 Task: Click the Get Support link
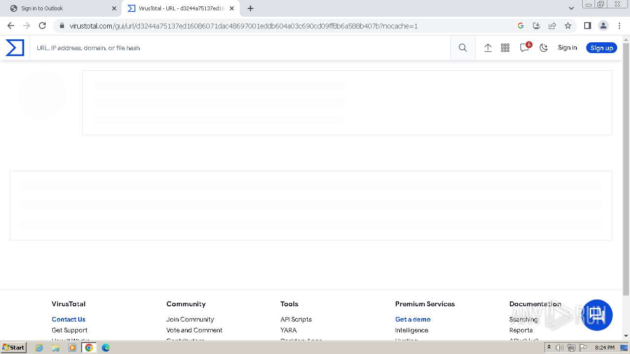pyautogui.click(x=69, y=330)
